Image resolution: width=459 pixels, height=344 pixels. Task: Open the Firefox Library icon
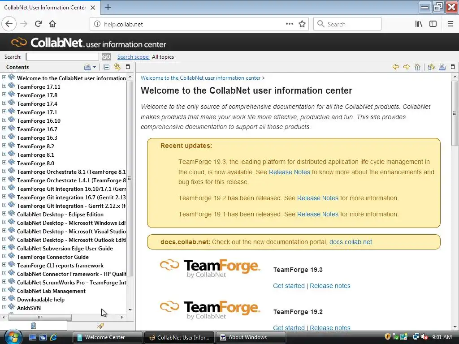click(x=419, y=24)
